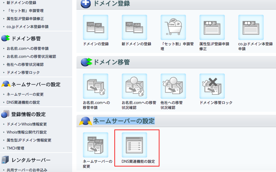Open ドメイン移管ロック in the sidebar
The image size is (276, 172).
click(23, 72)
